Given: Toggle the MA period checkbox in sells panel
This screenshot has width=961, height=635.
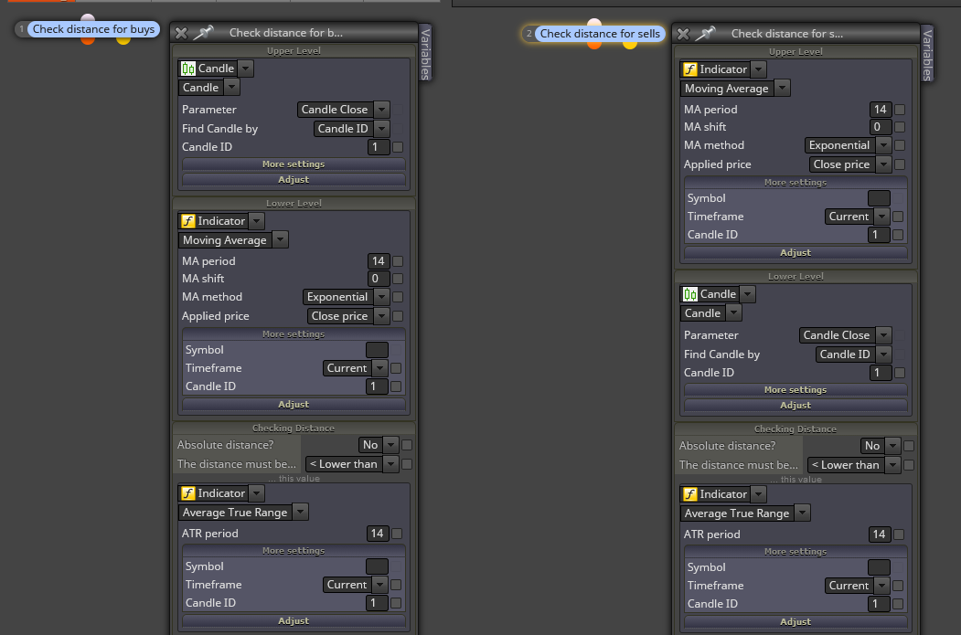Looking at the screenshot, I should [x=900, y=110].
